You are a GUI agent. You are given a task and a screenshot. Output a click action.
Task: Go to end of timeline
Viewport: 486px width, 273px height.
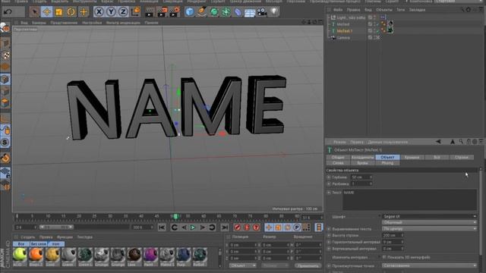(x=225, y=227)
